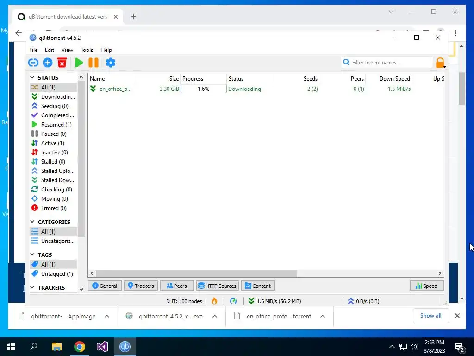This screenshot has width=474, height=356.
Task: Open the View menu
Action: point(67,50)
